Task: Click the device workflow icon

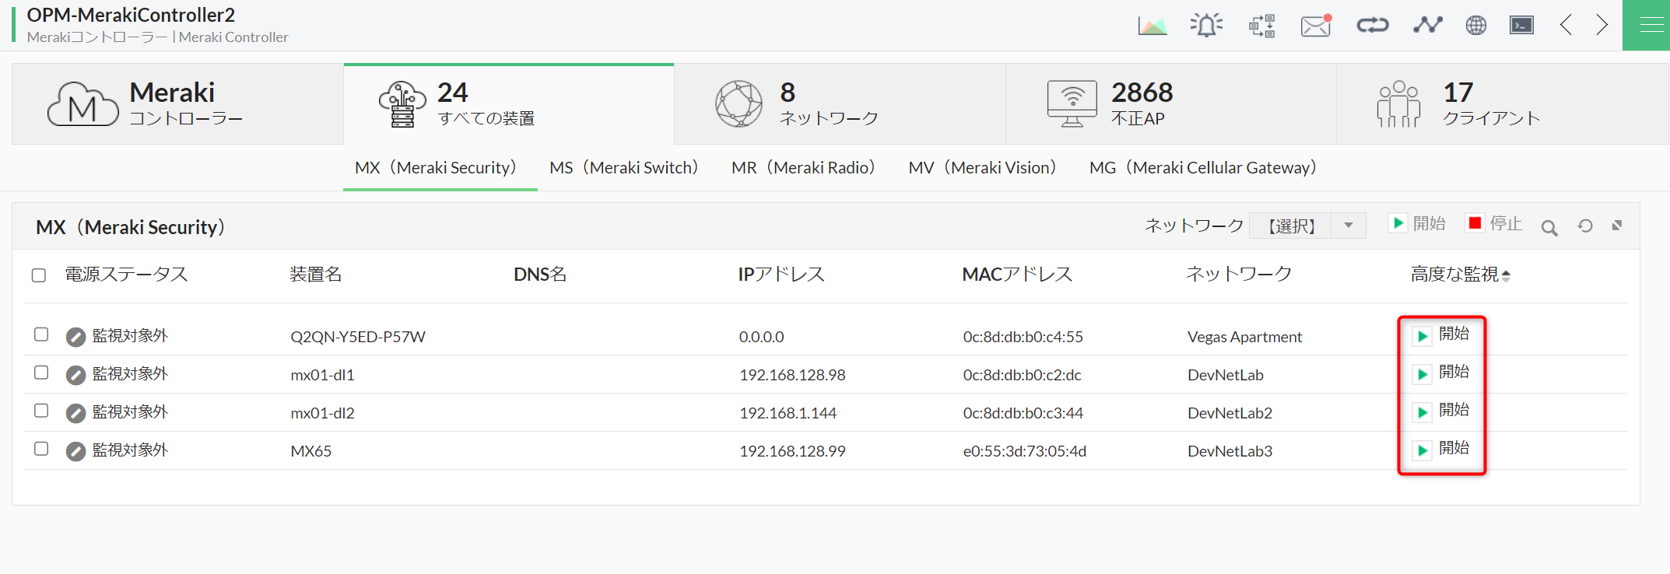Action: (1261, 26)
